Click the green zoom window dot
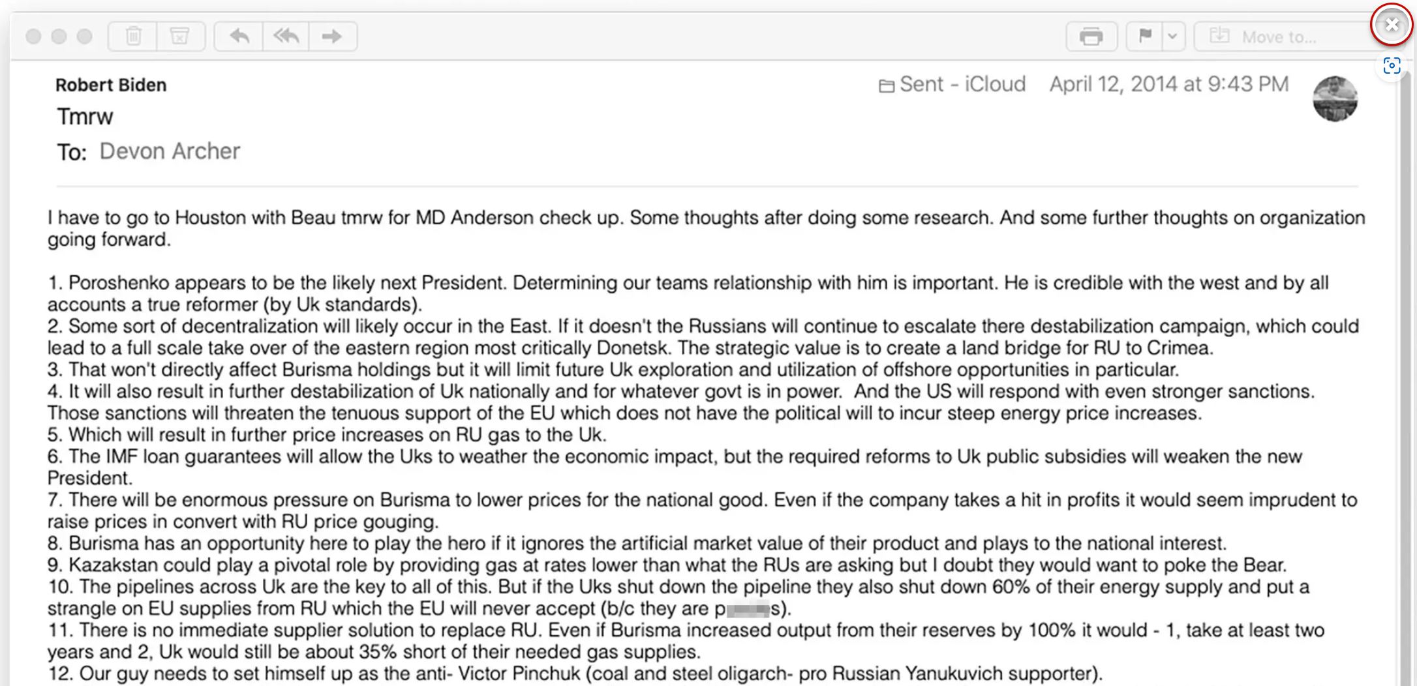Image resolution: width=1417 pixels, height=686 pixels. [84, 37]
